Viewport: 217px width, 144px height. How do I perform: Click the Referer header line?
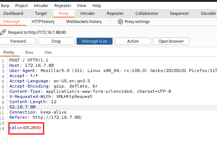(46, 117)
